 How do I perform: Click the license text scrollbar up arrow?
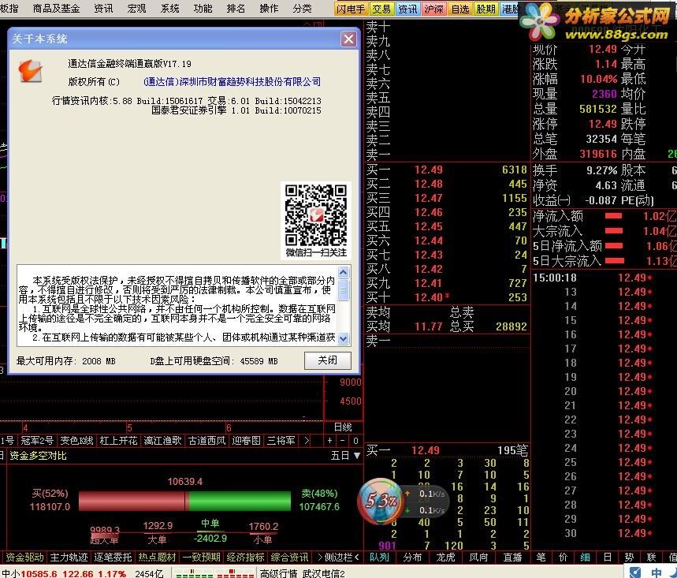[x=344, y=272]
